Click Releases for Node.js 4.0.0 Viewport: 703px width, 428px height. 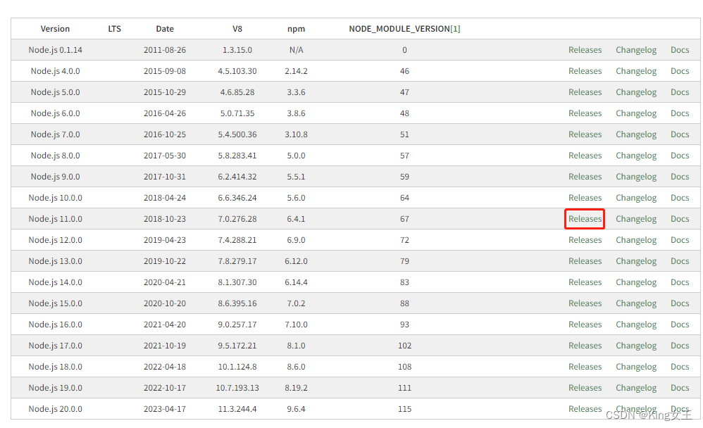click(x=585, y=71)
